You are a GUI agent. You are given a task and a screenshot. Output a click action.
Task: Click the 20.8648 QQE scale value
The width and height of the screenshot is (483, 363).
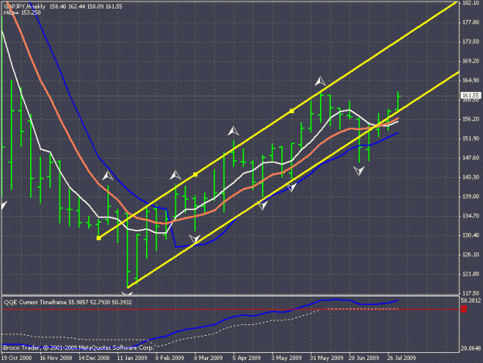(x=471, y=348)
